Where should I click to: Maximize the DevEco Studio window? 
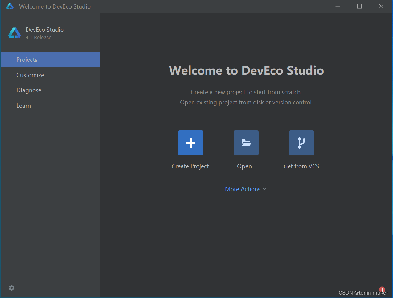coord(359,6)
